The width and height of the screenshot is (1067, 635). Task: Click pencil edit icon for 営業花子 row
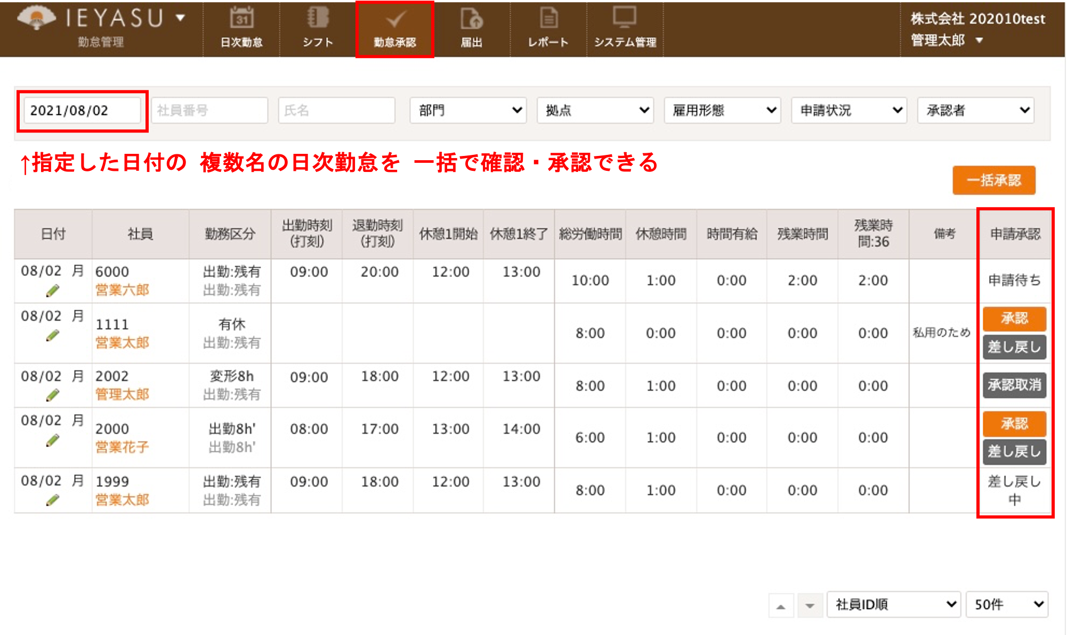52,441
